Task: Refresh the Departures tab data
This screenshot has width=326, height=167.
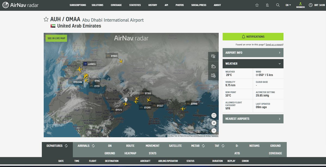Action: (x=66, y=146)
